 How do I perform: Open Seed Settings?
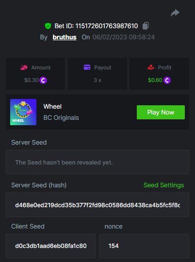(x=163, y=185)
